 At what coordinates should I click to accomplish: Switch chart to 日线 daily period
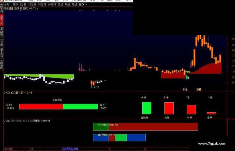[60, 4]
